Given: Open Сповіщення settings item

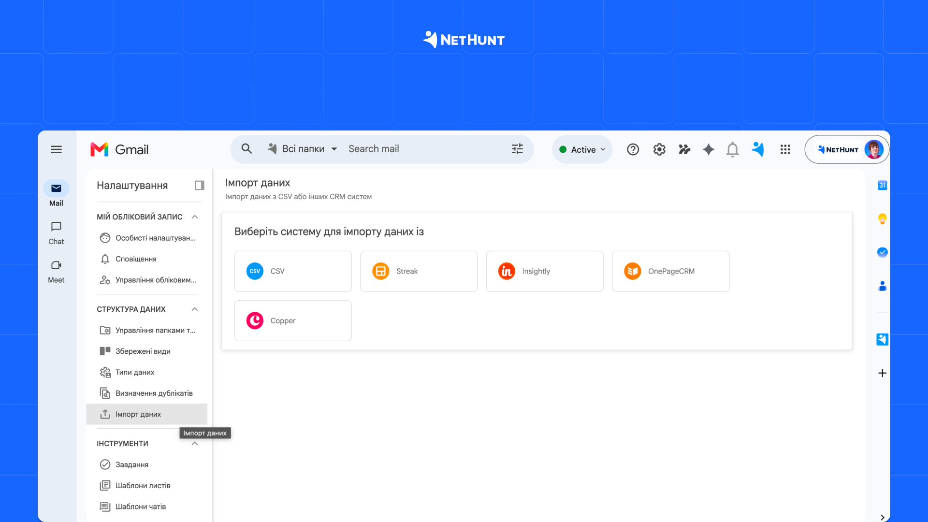Looking at the screenshot, I should (147, 259).
